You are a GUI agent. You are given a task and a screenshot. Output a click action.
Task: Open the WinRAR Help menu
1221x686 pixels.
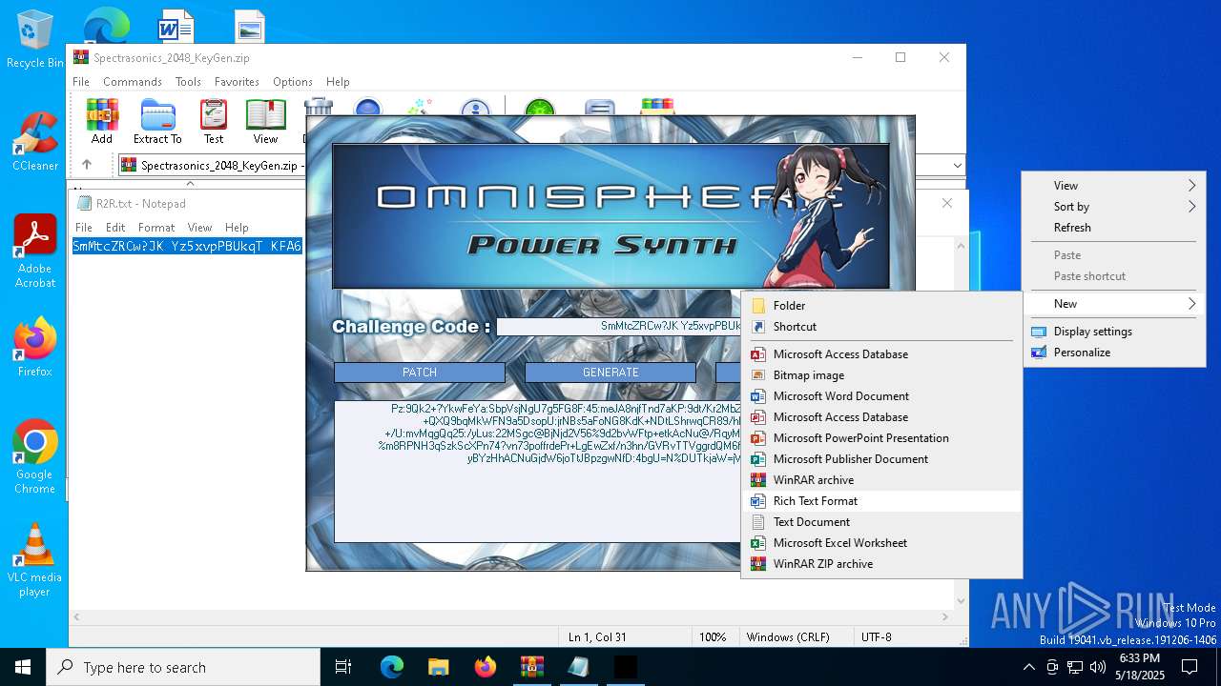[x=338, y=82]
